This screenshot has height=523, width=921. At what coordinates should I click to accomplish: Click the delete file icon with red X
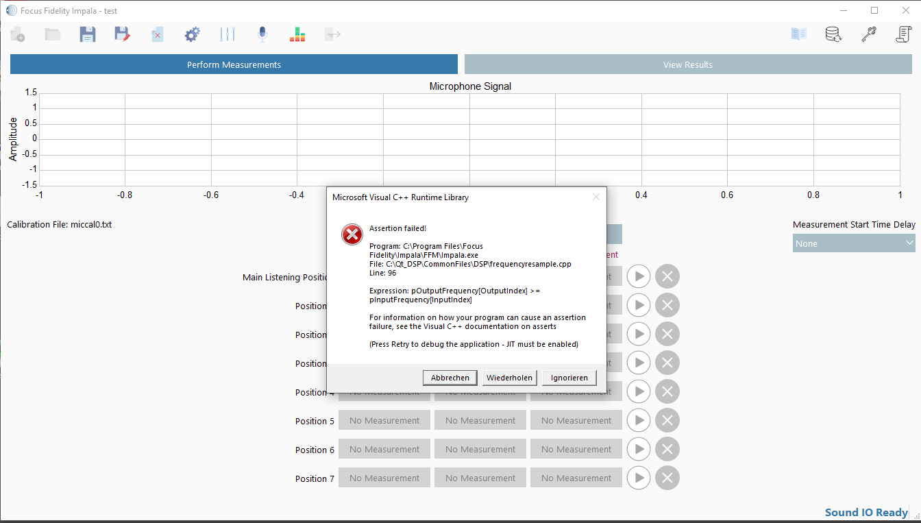(158, 34)
